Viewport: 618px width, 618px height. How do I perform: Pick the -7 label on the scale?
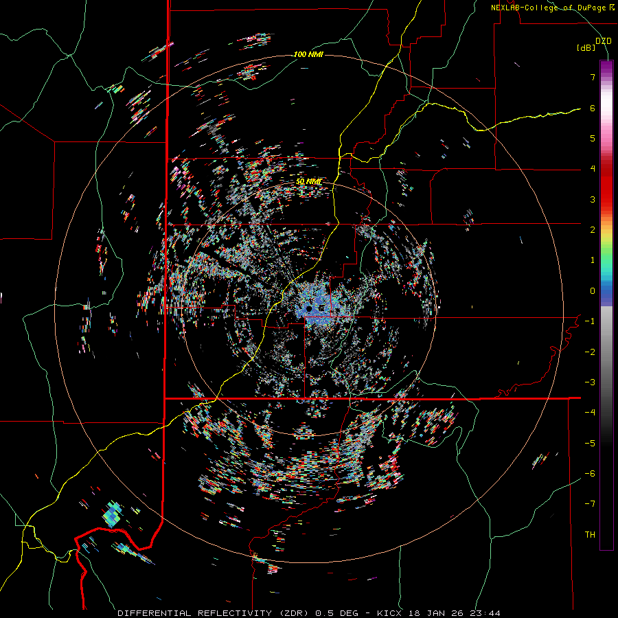click(590, 504)
